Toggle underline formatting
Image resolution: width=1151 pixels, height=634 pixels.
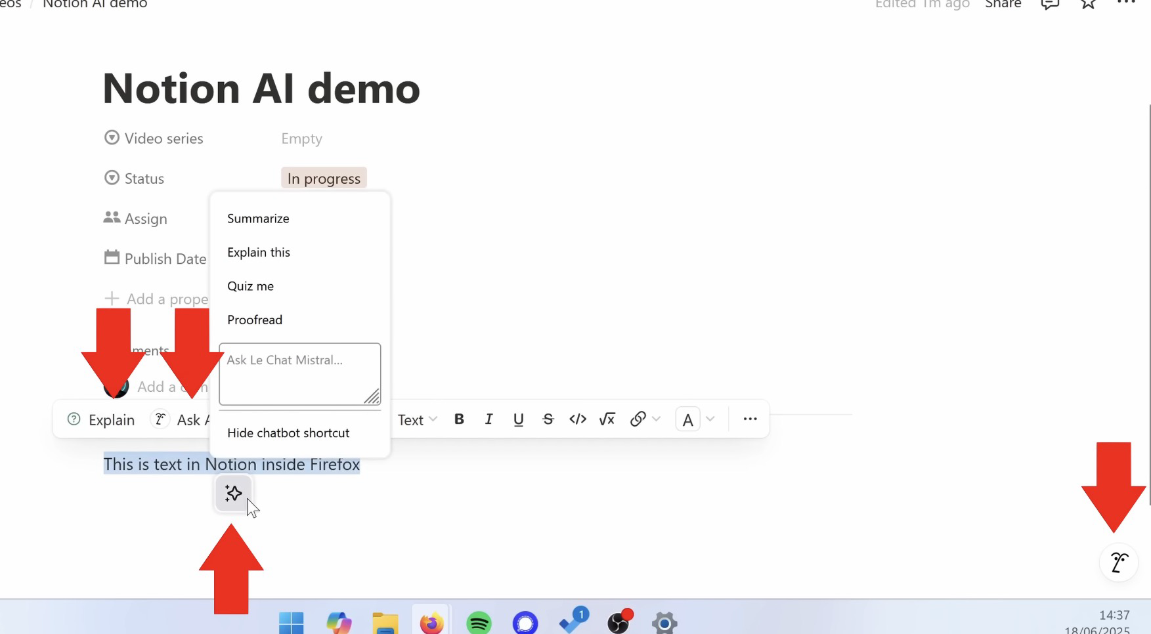(x=518, y=419)
